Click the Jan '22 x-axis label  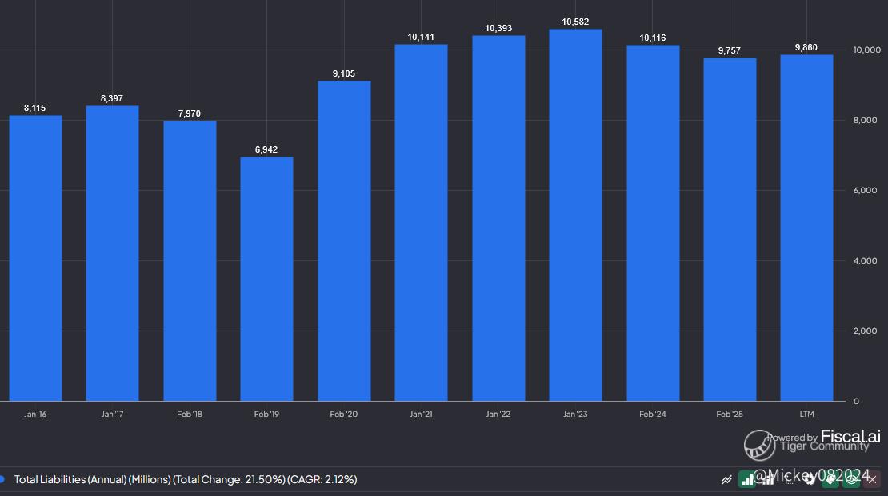(498, 414)
